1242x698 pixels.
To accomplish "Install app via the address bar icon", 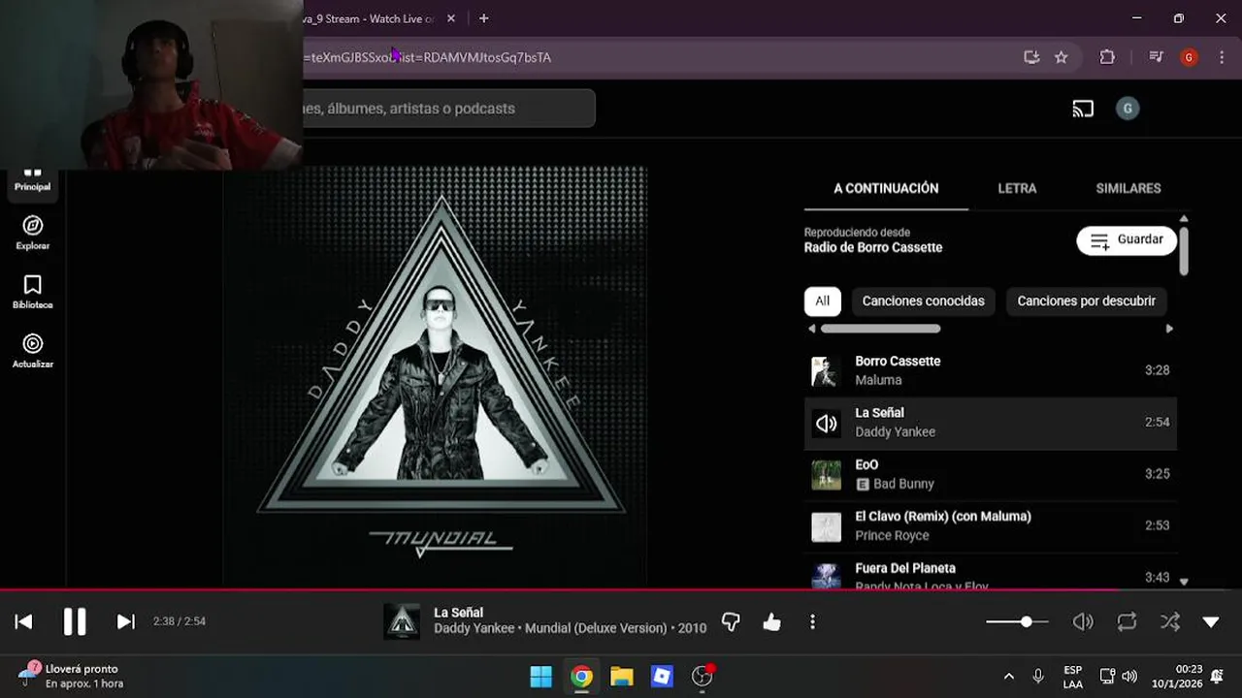I will tap(1031, 57).
